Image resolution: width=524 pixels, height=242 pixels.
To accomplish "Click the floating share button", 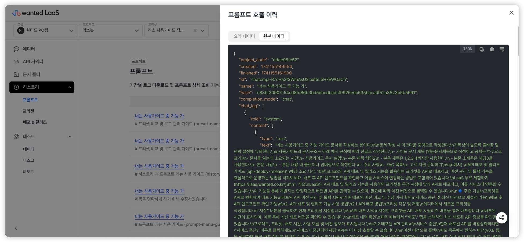I will tap(501, 218).
